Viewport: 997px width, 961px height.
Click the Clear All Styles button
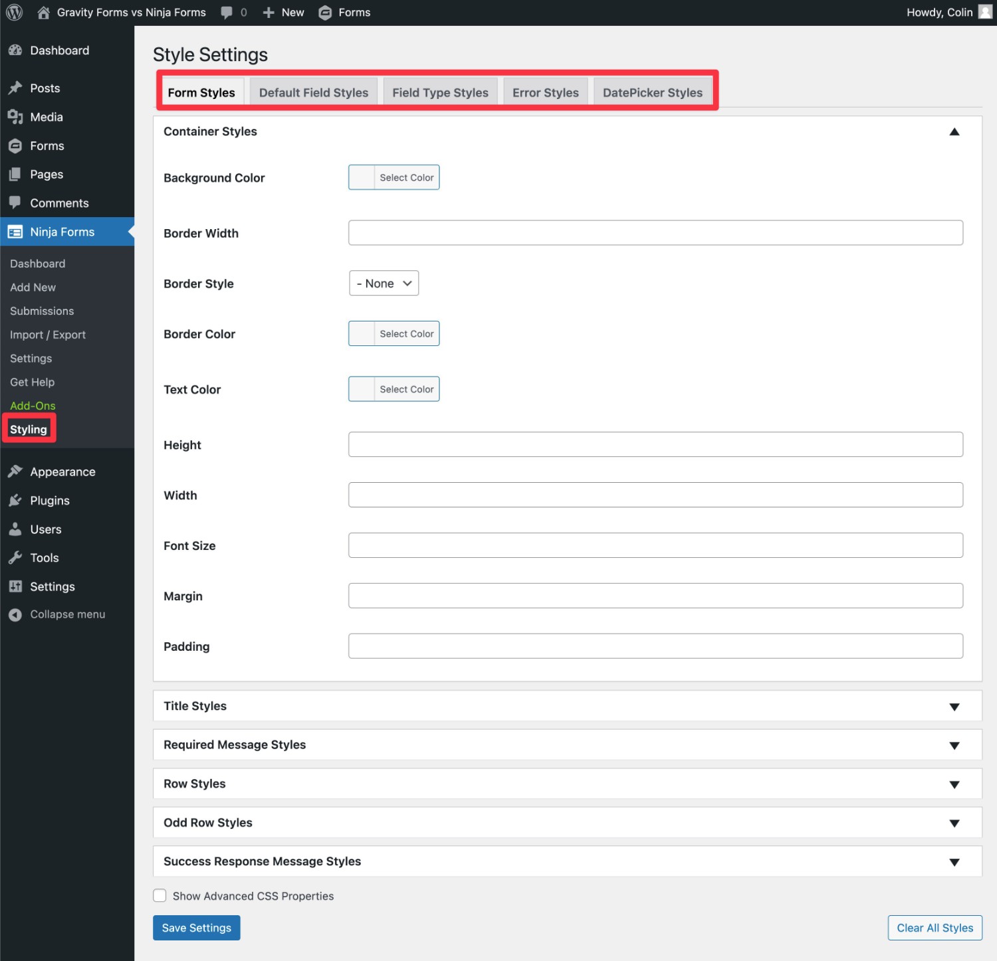935,928
